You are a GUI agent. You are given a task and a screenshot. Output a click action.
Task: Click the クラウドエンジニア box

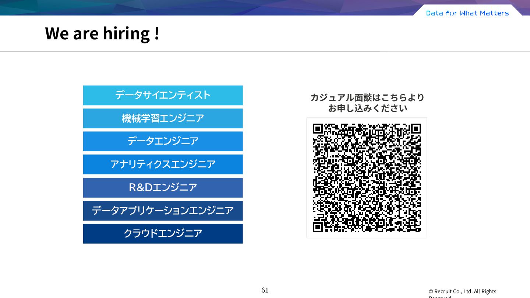point(163,234)
